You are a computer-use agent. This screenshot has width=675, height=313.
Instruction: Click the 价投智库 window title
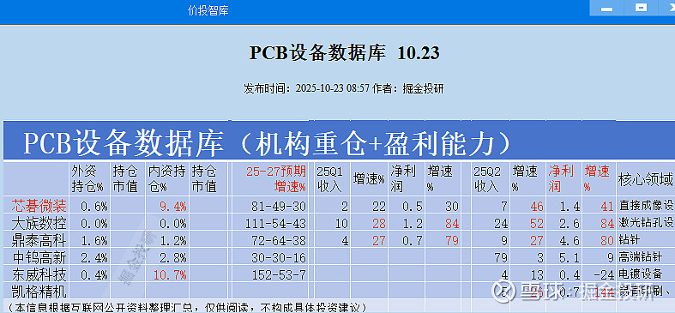pos(208,11)
